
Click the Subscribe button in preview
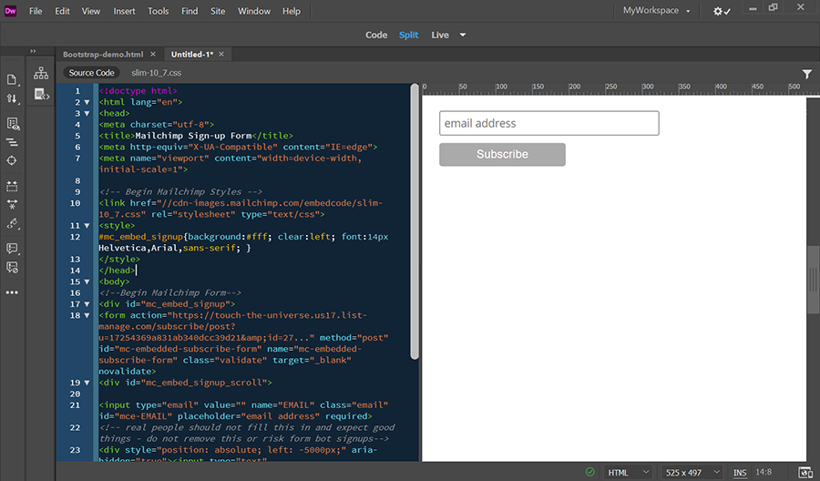click(x=502, y=154)
